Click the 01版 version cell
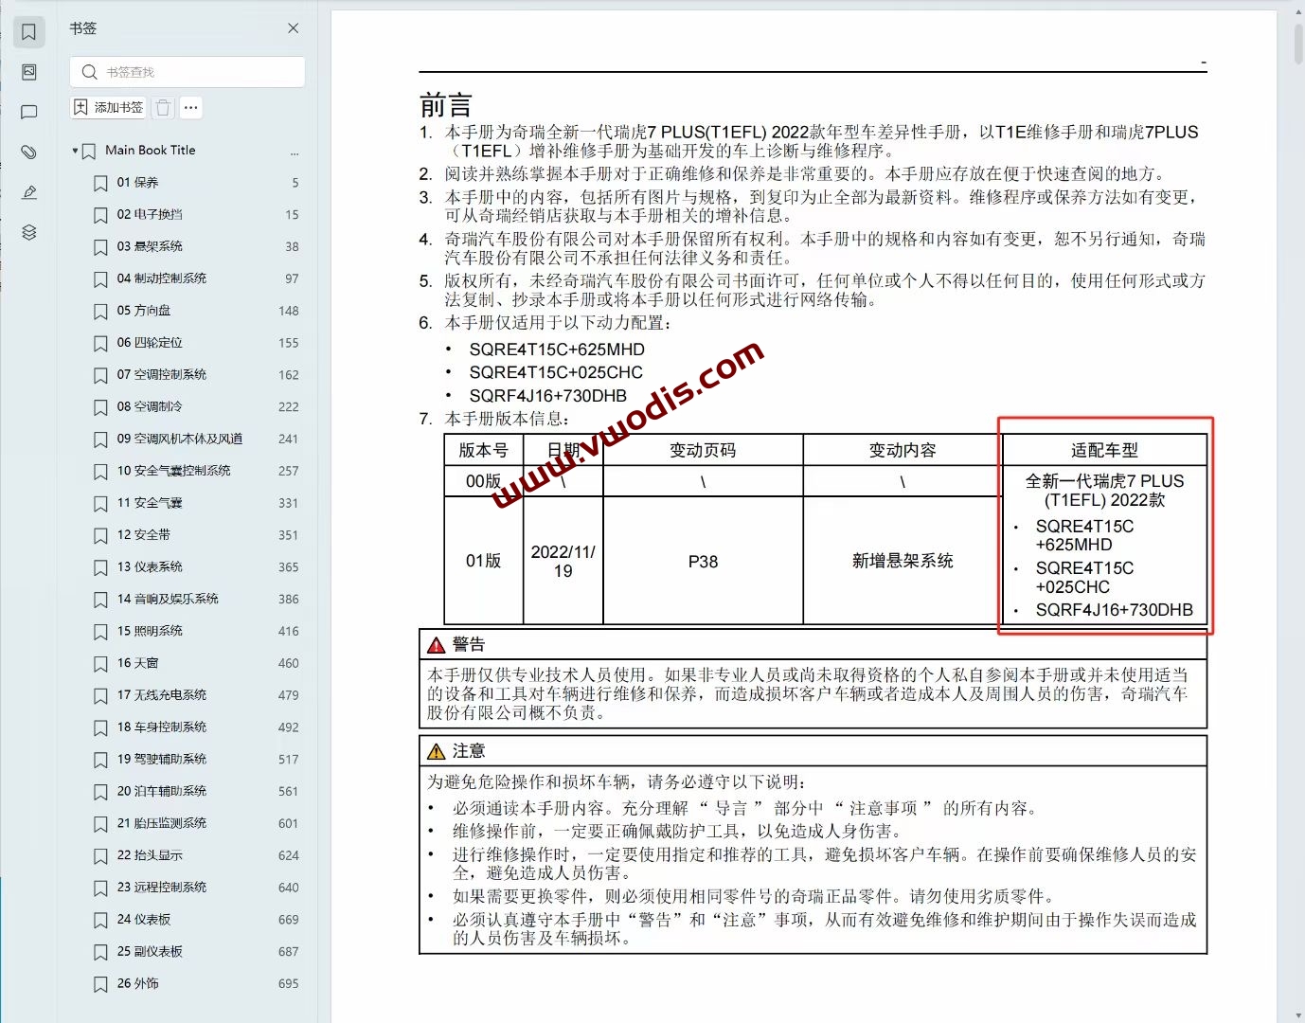The height and width of the screenshot is (1023, 1305). (483, 561)
